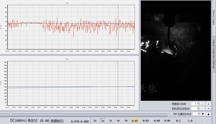The width and height of the screenshot is (216, 124).
Task: Set playback speed to 1x
Action: (x=103, y=121)
